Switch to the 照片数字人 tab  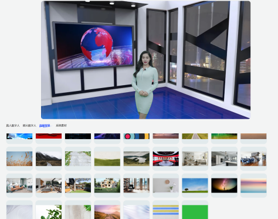[29, 126]
